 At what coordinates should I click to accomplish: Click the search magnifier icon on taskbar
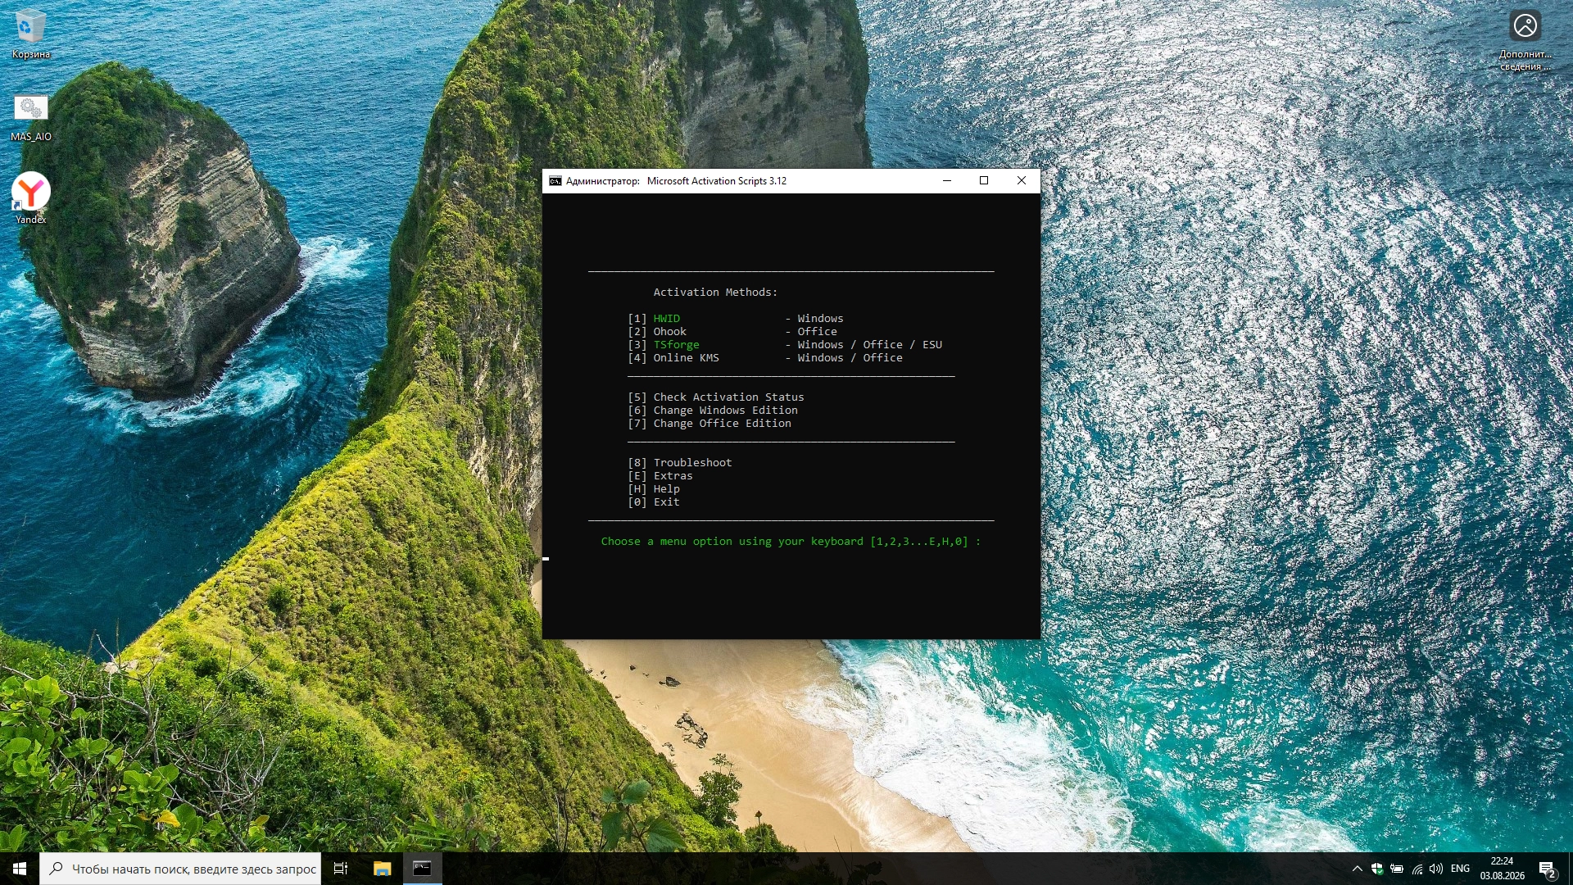click(x=56, y=869)
